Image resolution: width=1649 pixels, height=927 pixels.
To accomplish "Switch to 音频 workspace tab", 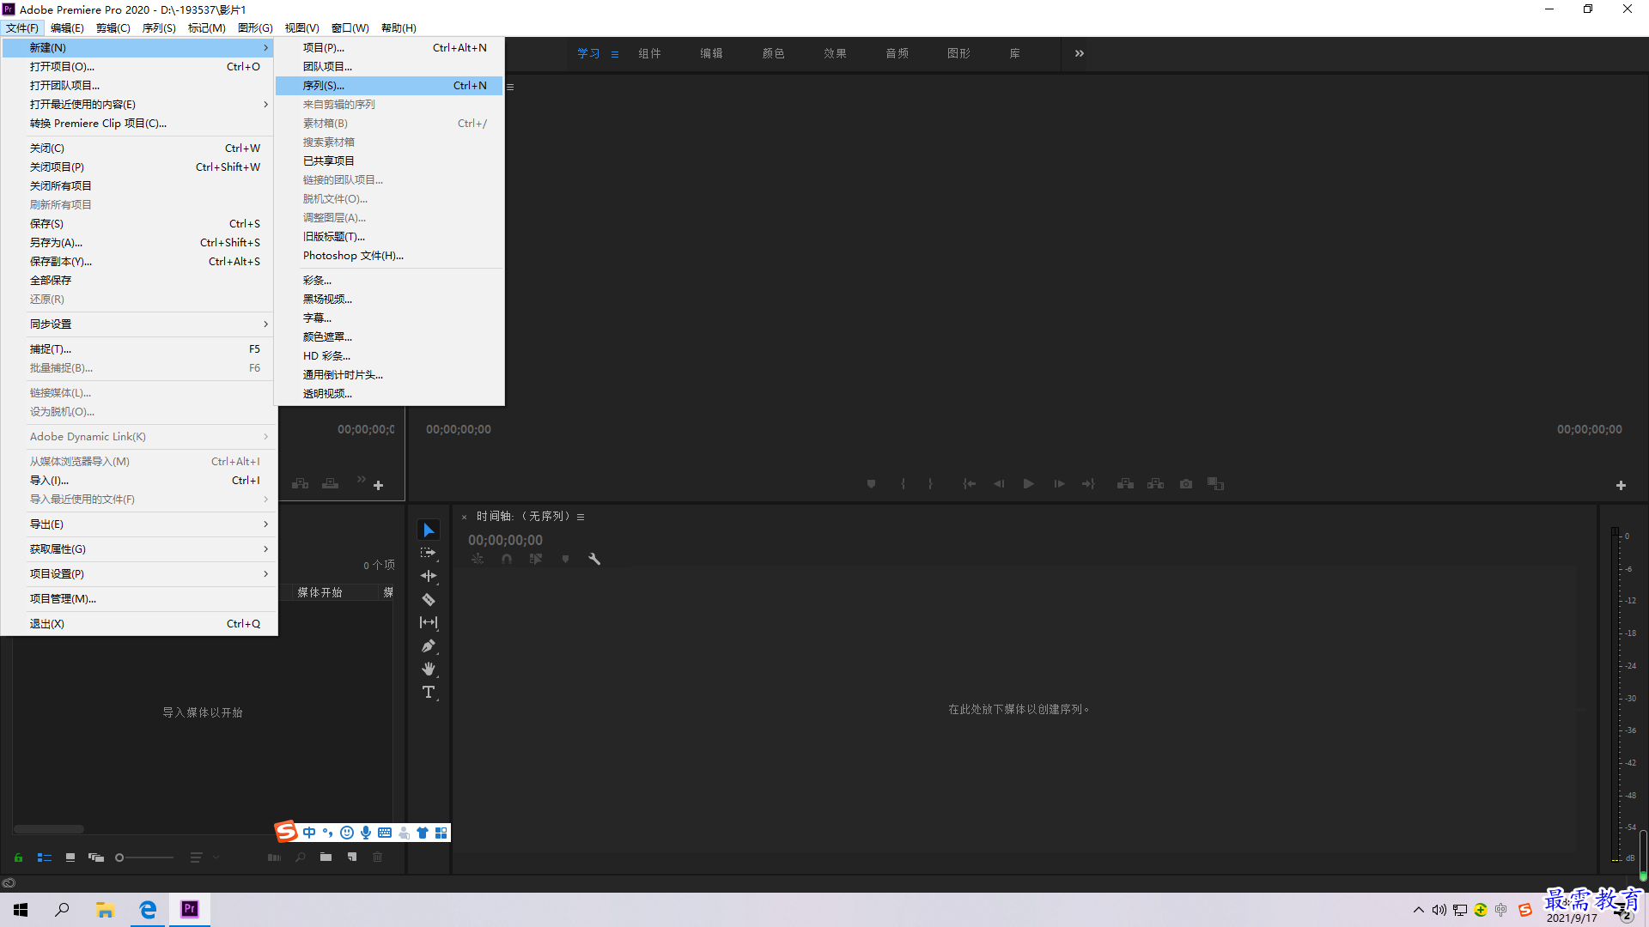I will click(x=897, y=53).
